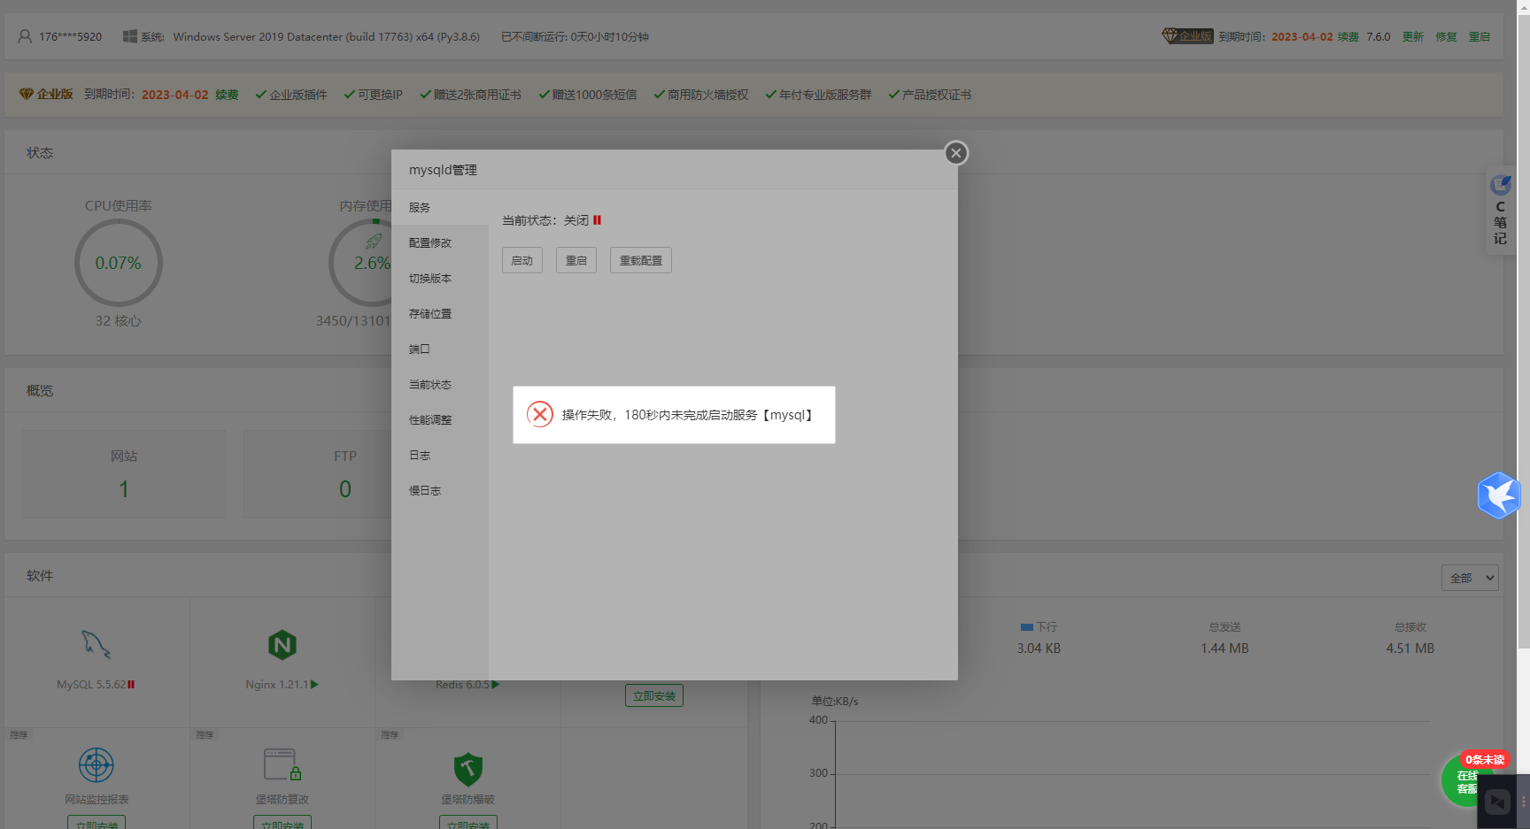Click the 网站 count card
The width and height of the screenshot is (1530, 829).
pos(124,474)
